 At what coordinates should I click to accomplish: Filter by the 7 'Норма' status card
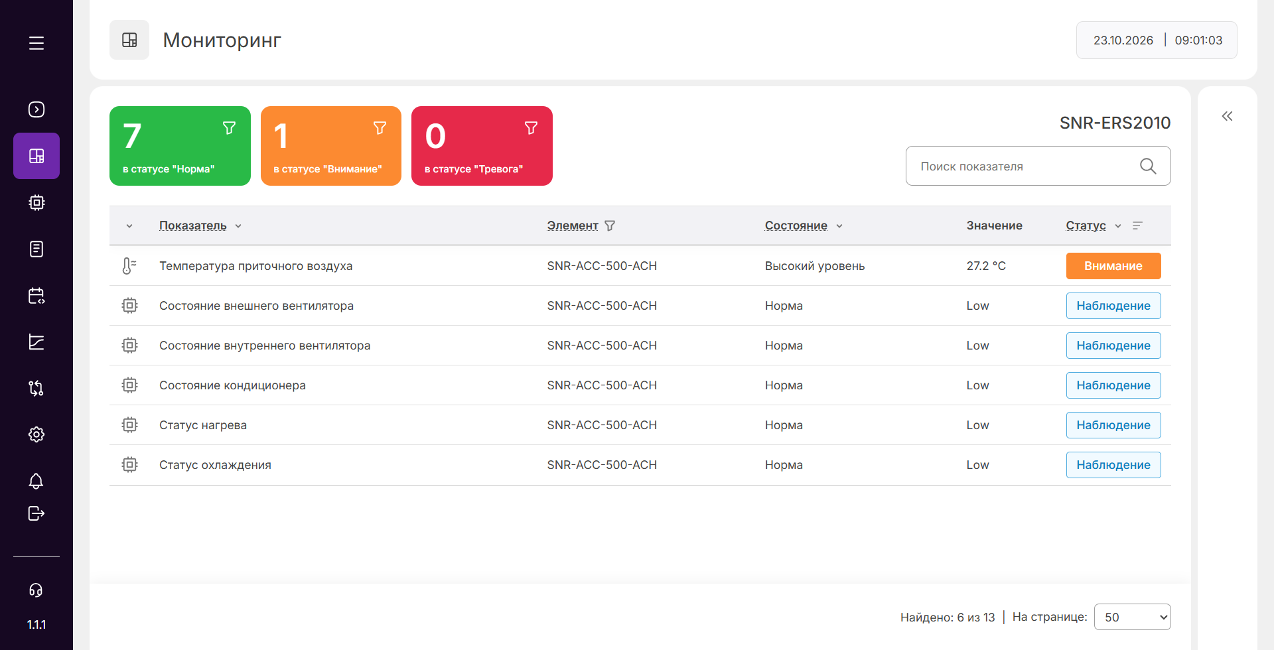pos(180,146)
